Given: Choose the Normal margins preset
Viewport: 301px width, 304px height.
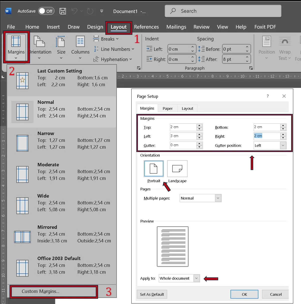Looking at the screenshot, I should pos(62,112).
